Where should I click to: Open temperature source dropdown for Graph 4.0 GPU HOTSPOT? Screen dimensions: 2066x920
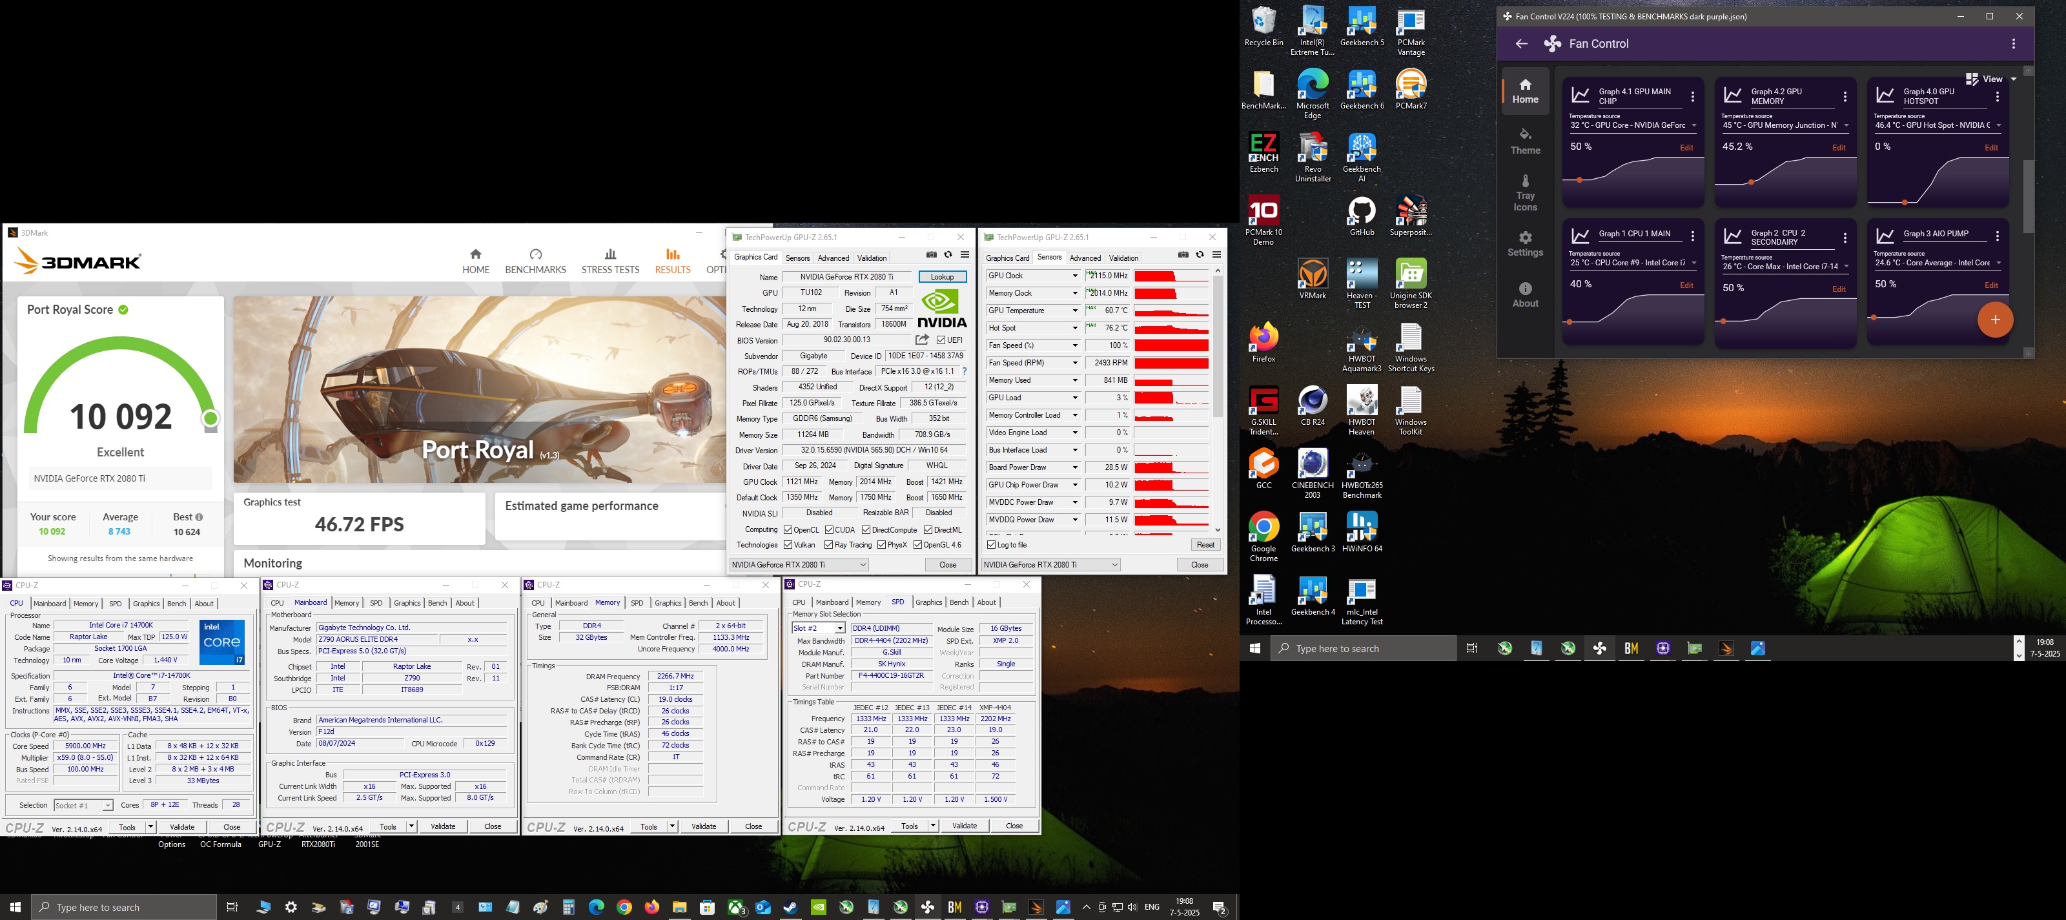point(1938,125)
